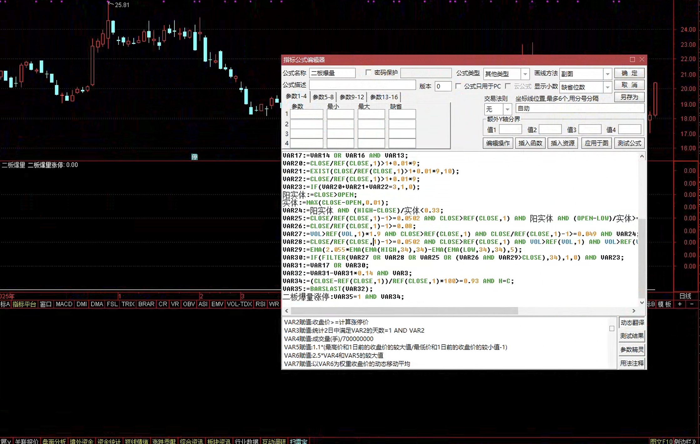This screenshot has height=444, width=700.
Task: Click scroll-up arrow in formula code editor
Action: [x=642, y=156]
